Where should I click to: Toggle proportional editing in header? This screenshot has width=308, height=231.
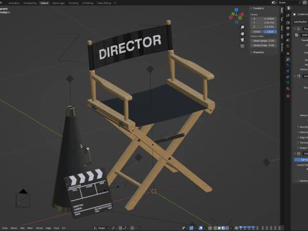tap(132, 228)
